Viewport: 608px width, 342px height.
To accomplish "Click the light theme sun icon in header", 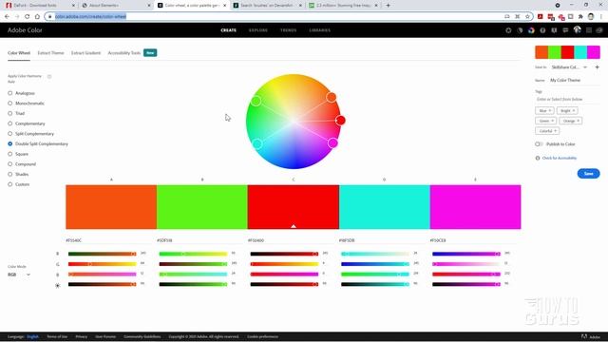I will [508, 30].
